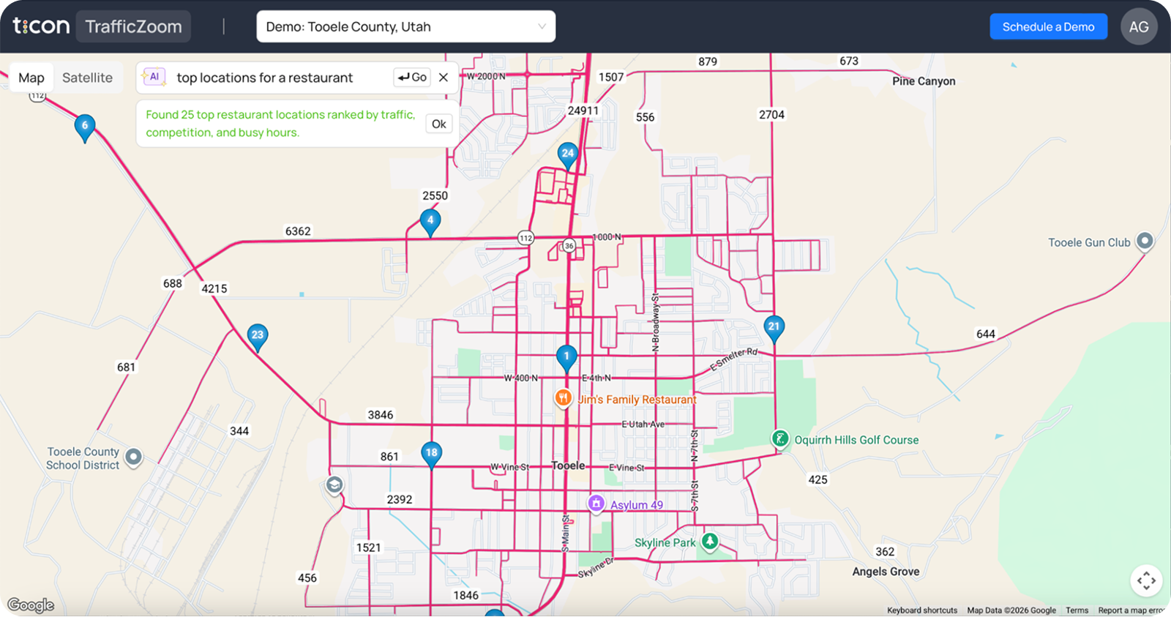Select the Skyline Park tree marker
This screenshot has height=617, width=1171.
[709, 542]
